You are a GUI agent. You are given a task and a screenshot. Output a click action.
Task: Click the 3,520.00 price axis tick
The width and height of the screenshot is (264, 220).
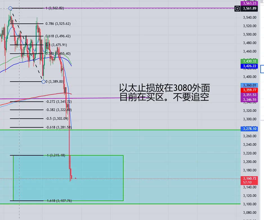250,26
